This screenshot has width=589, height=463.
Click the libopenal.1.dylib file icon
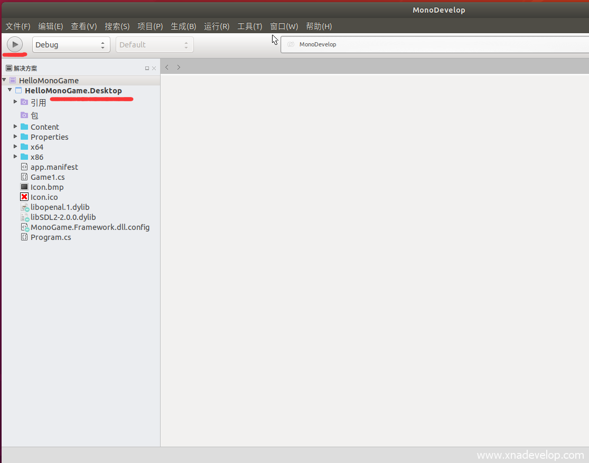[24, 207]
